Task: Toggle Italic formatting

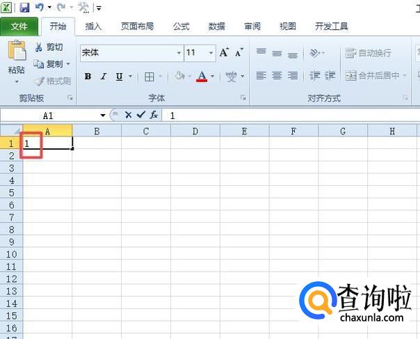Action: click(104, 77)
